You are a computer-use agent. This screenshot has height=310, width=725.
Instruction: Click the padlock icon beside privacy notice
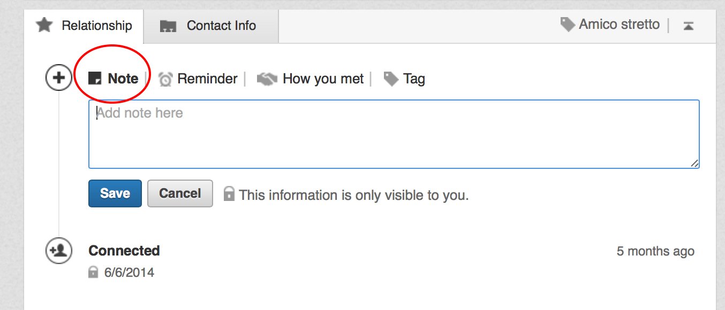(x=229, y=193)
